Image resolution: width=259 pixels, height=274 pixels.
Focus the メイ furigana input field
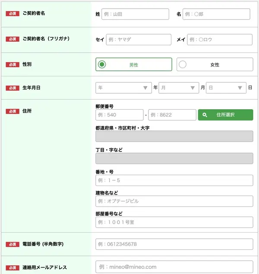pos(220,40)
